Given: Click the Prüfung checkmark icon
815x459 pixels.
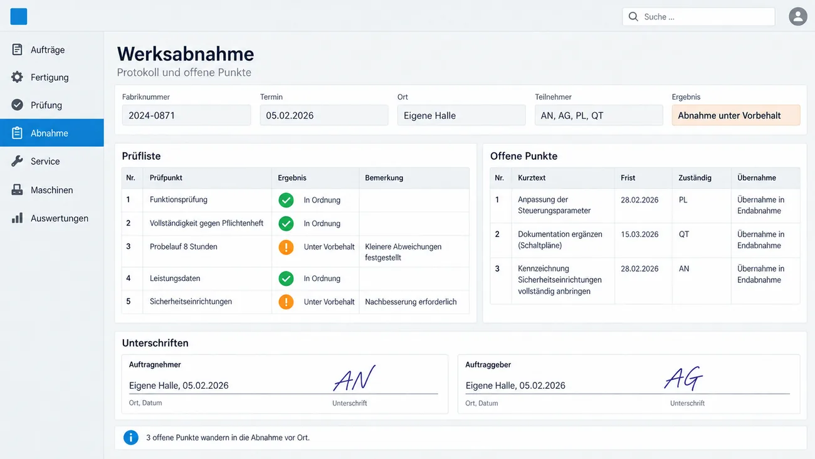Looking at the screenshot, I should [18, 105].
